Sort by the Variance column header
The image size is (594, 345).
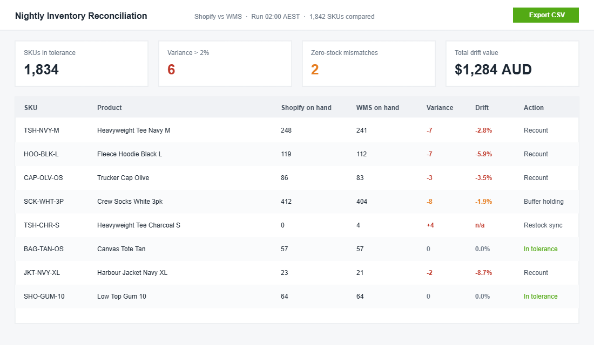point(440,107)
